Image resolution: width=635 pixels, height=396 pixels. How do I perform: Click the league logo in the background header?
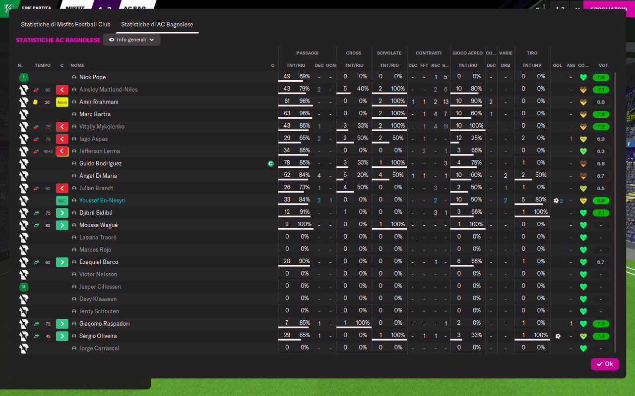coord(9,8)
